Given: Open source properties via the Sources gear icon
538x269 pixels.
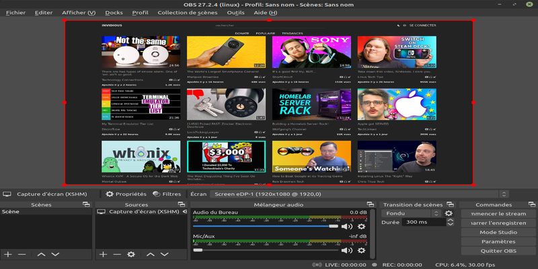Looking at the screenshot, I should [131, 254].
